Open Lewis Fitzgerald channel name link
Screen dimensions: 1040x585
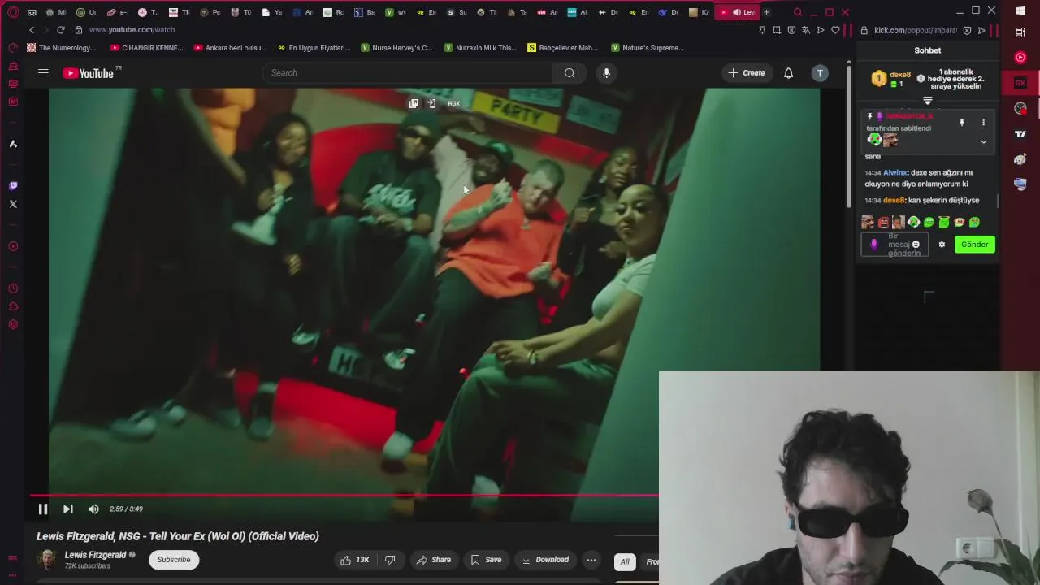point(96,555)
